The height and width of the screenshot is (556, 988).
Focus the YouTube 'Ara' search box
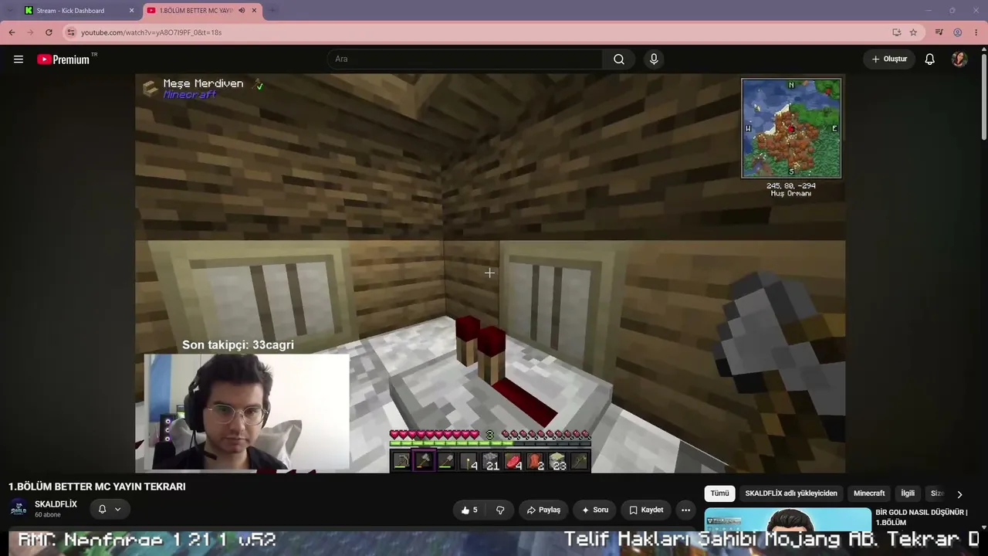click(x=465, y=59)
